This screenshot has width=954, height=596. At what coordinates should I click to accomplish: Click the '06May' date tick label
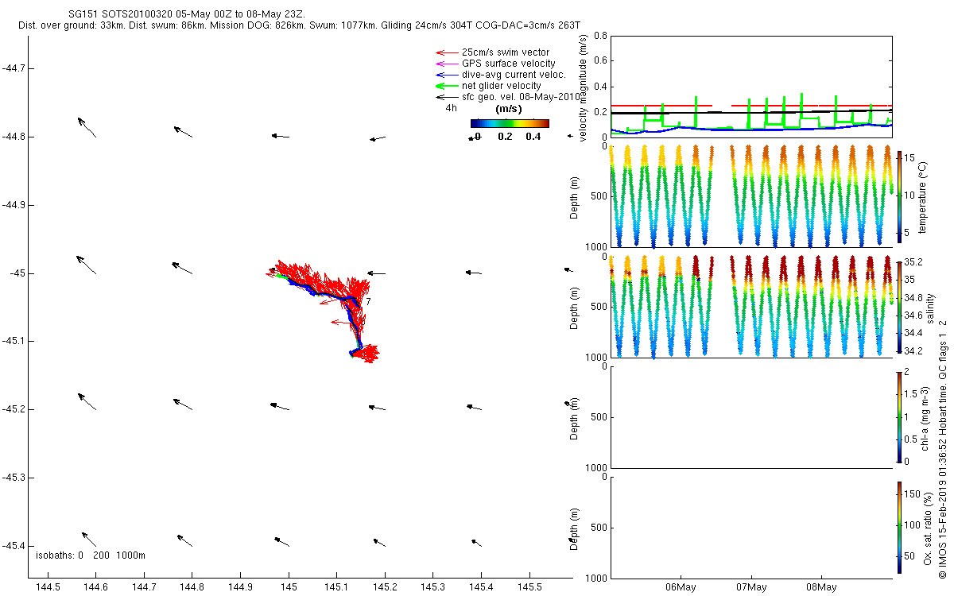(x=681, y=587)
